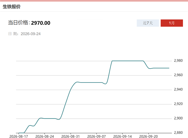
Task: Click x-axis label 2026-09-14
Action: pos(122,136)
